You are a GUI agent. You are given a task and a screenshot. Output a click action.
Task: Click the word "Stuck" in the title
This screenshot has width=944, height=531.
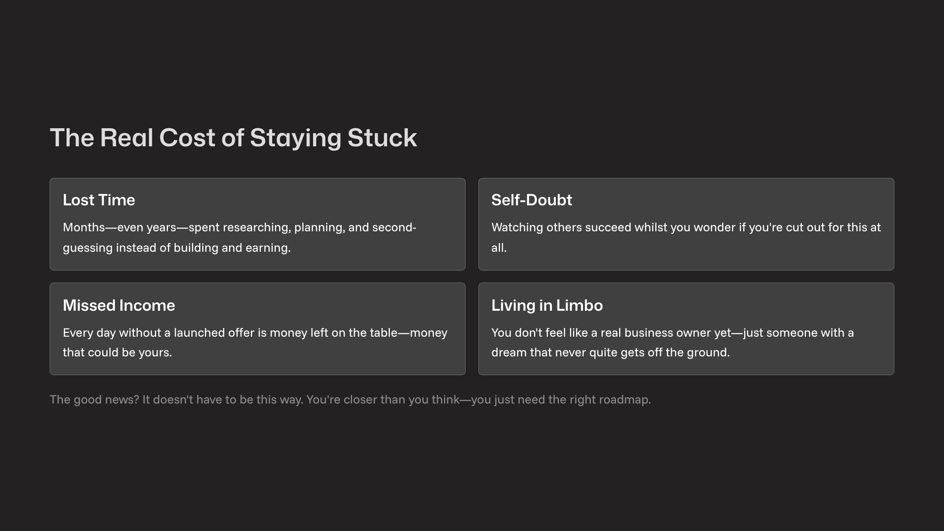click(382, 138)
